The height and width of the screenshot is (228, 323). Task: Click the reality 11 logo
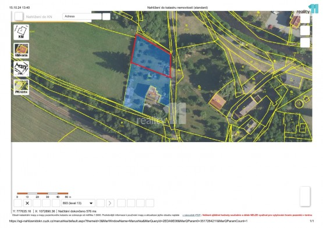pos(307,9)
